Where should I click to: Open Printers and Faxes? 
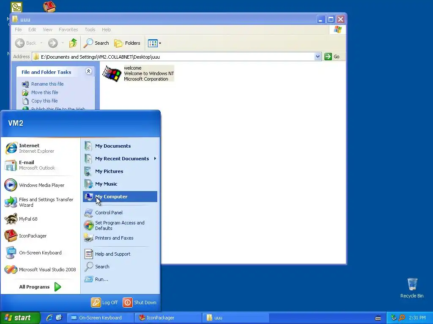coord(120,238)
